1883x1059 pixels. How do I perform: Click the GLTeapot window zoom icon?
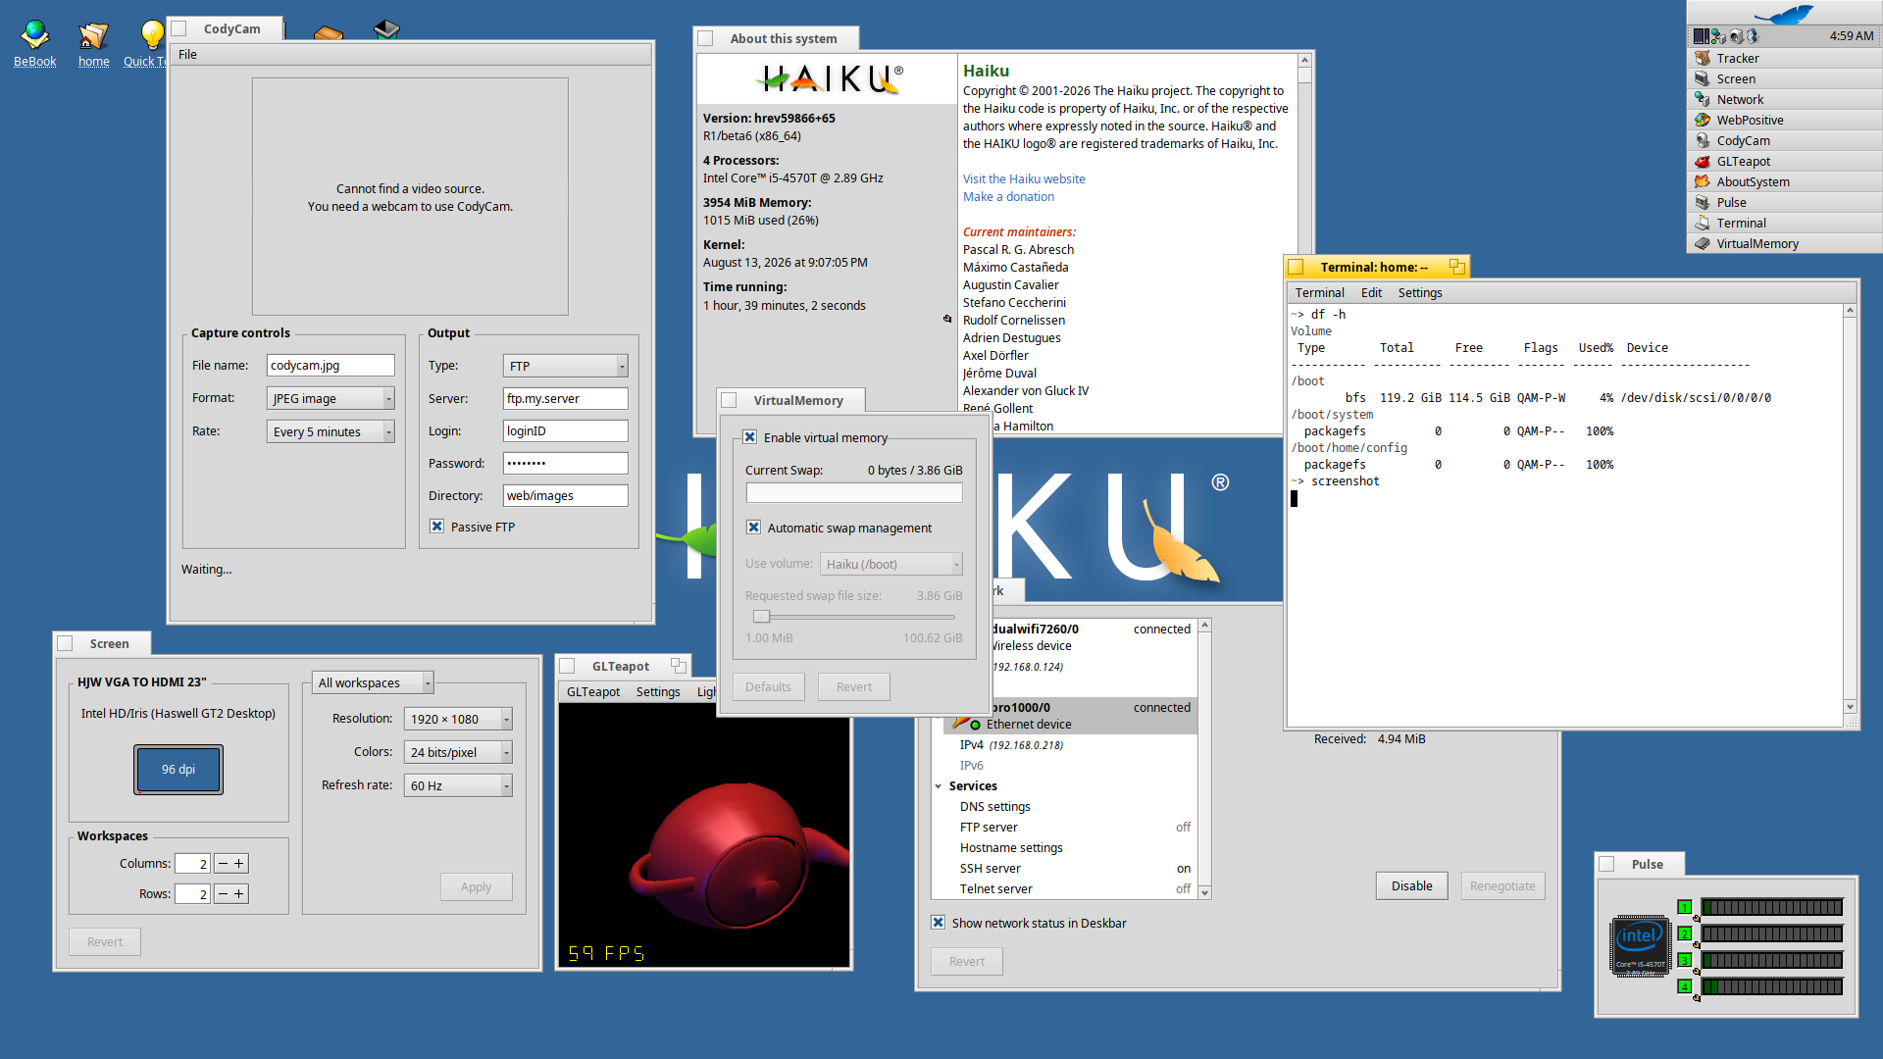click(678, 666)
